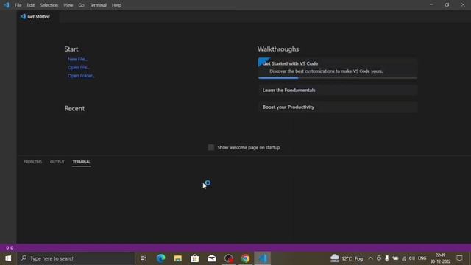Viewport: 471px width, 265px height.
Task: Open the Windows Start menu
Action: (x=8, y=258)
